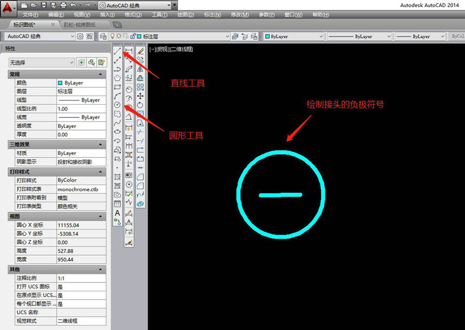Select the Ellipse tool
Image resolution: width=465 pixels, height=330 pixels.
[117, 131]
